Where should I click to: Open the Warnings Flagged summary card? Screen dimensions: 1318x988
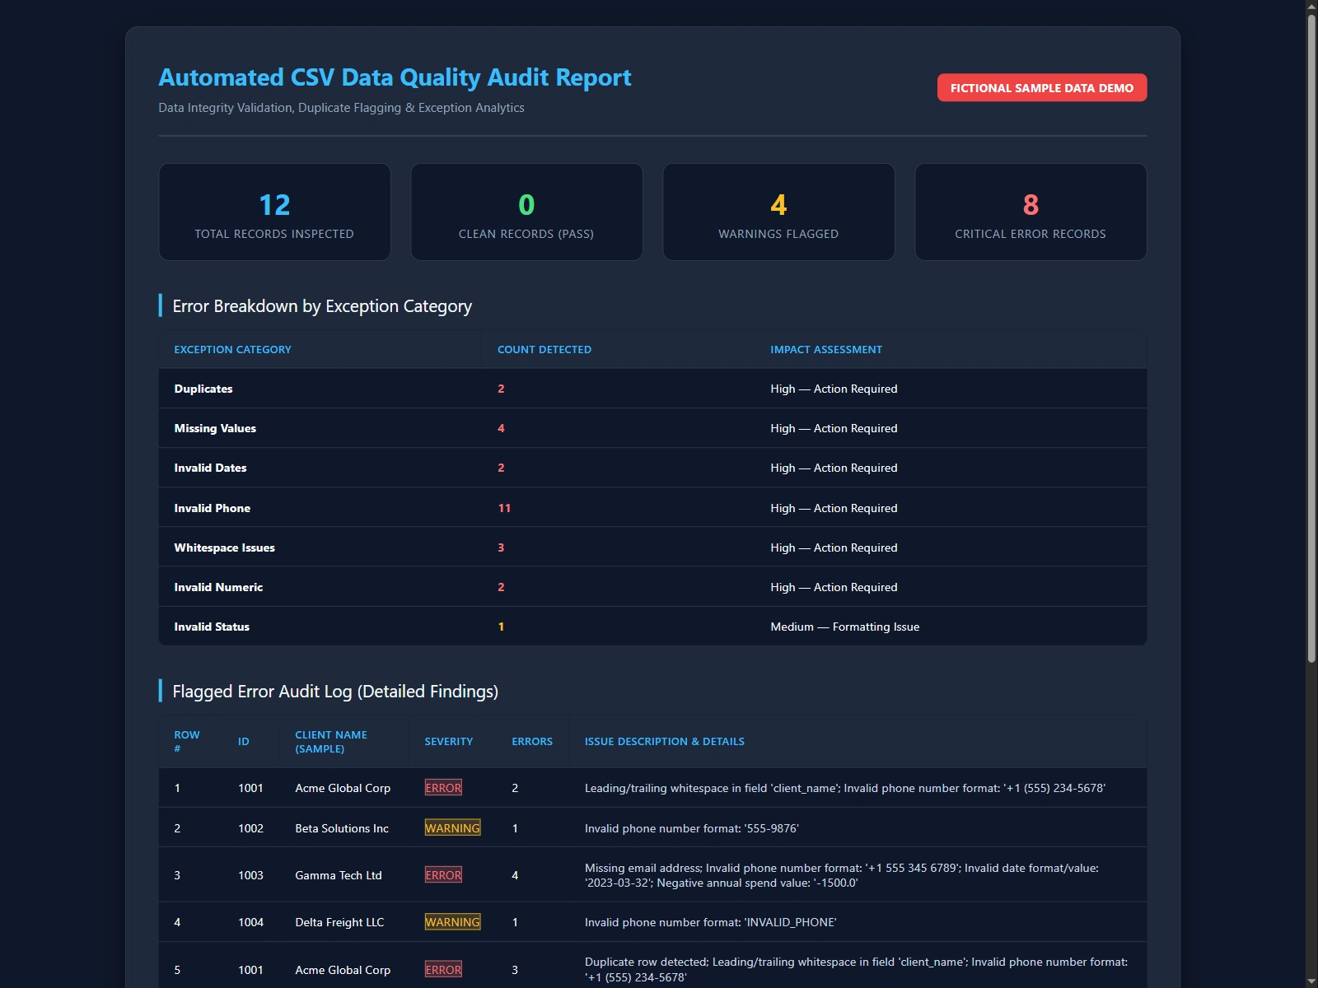pos(778,212)
